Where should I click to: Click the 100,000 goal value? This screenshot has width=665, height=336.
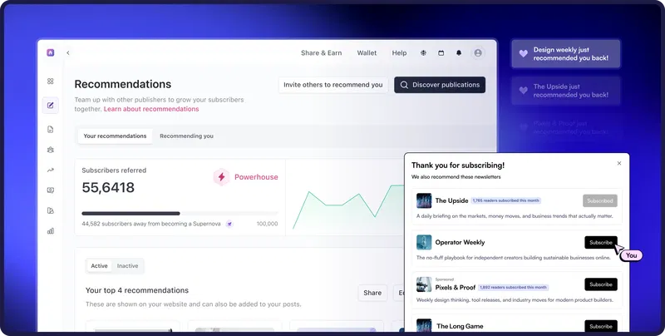click(267, 224)
